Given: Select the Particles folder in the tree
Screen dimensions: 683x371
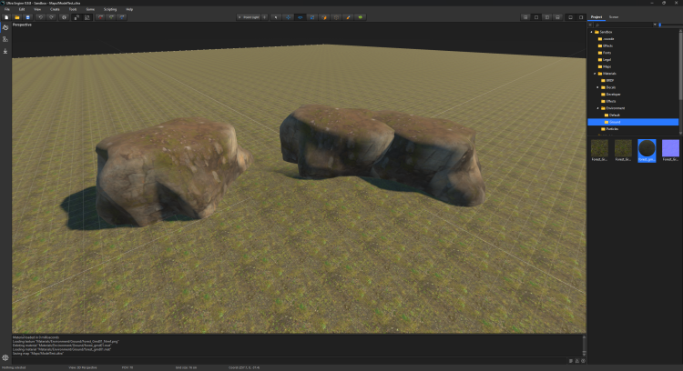Looking at the screenshot, I should tap(610, 129).
